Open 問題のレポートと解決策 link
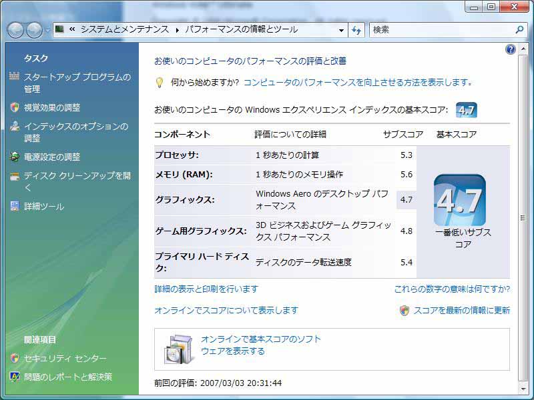The width and height of the screenshot is (534, 400). point(68,377)
